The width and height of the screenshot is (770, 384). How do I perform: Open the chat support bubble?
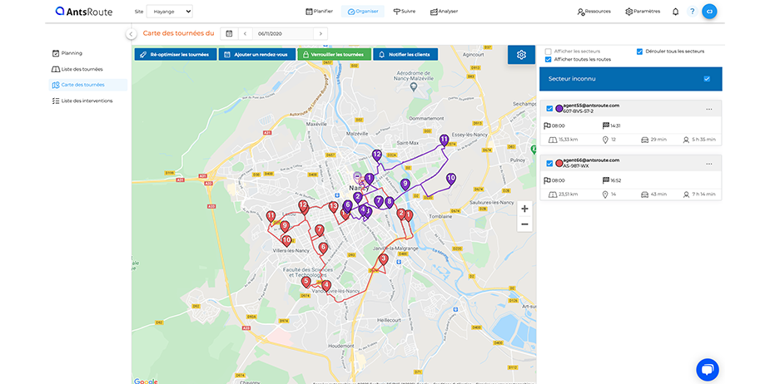point(707,369)
